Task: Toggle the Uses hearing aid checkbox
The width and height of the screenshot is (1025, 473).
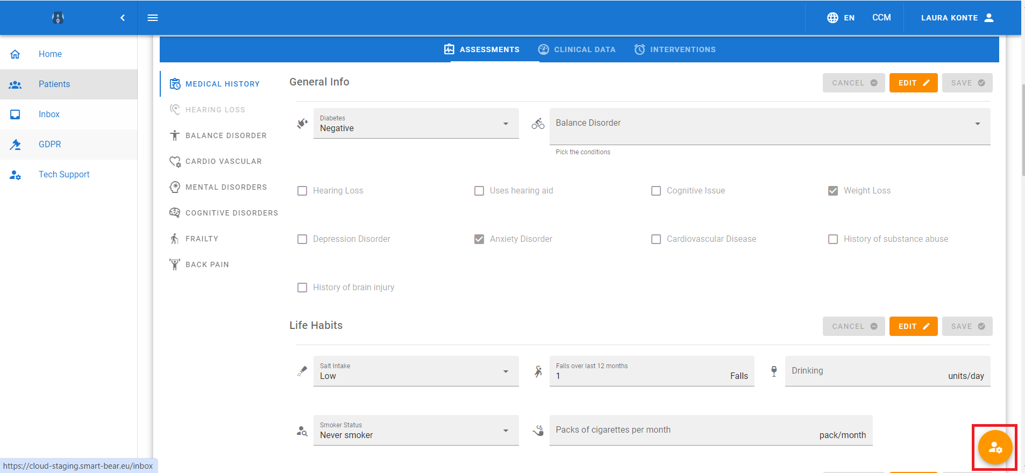Action: 479,191
